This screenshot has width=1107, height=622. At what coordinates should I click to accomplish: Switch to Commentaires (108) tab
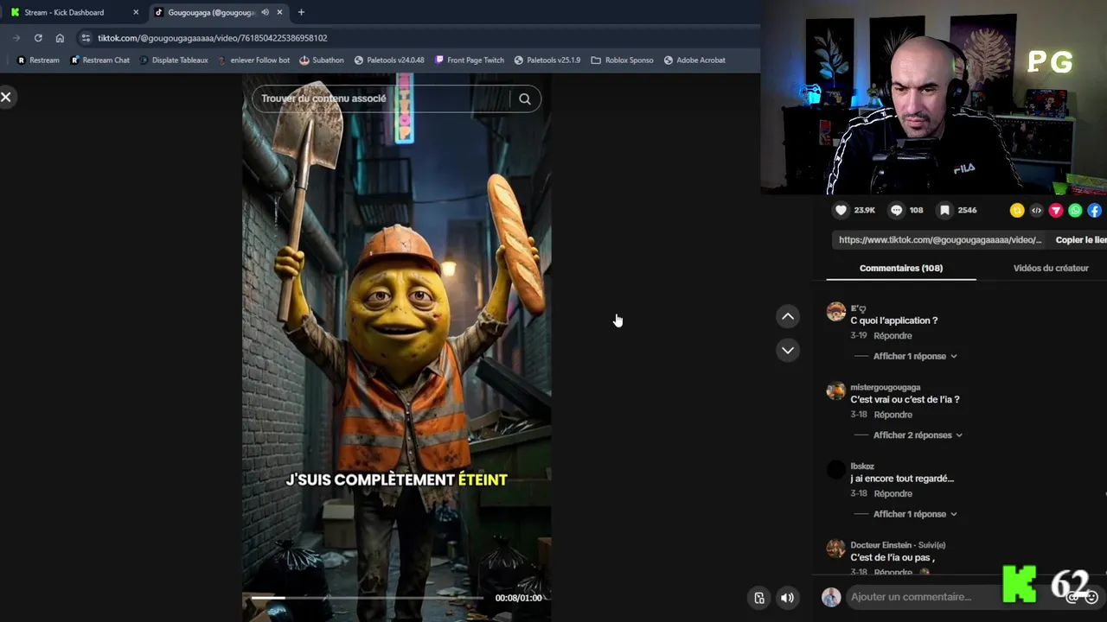(900, 268)
